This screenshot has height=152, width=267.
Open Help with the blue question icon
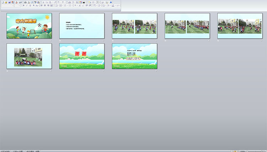pyautogui.click(x=111, y=2)
